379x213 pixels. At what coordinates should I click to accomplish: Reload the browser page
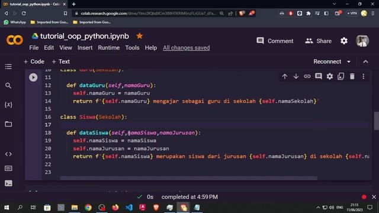click(x=24, y=13)
